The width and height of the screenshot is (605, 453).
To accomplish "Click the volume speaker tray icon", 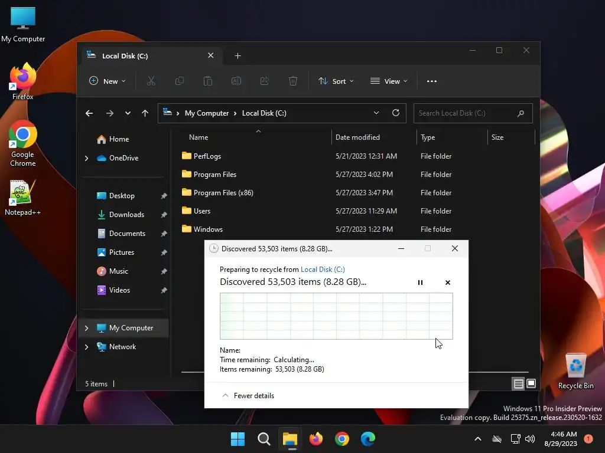I will pos(530,439).
